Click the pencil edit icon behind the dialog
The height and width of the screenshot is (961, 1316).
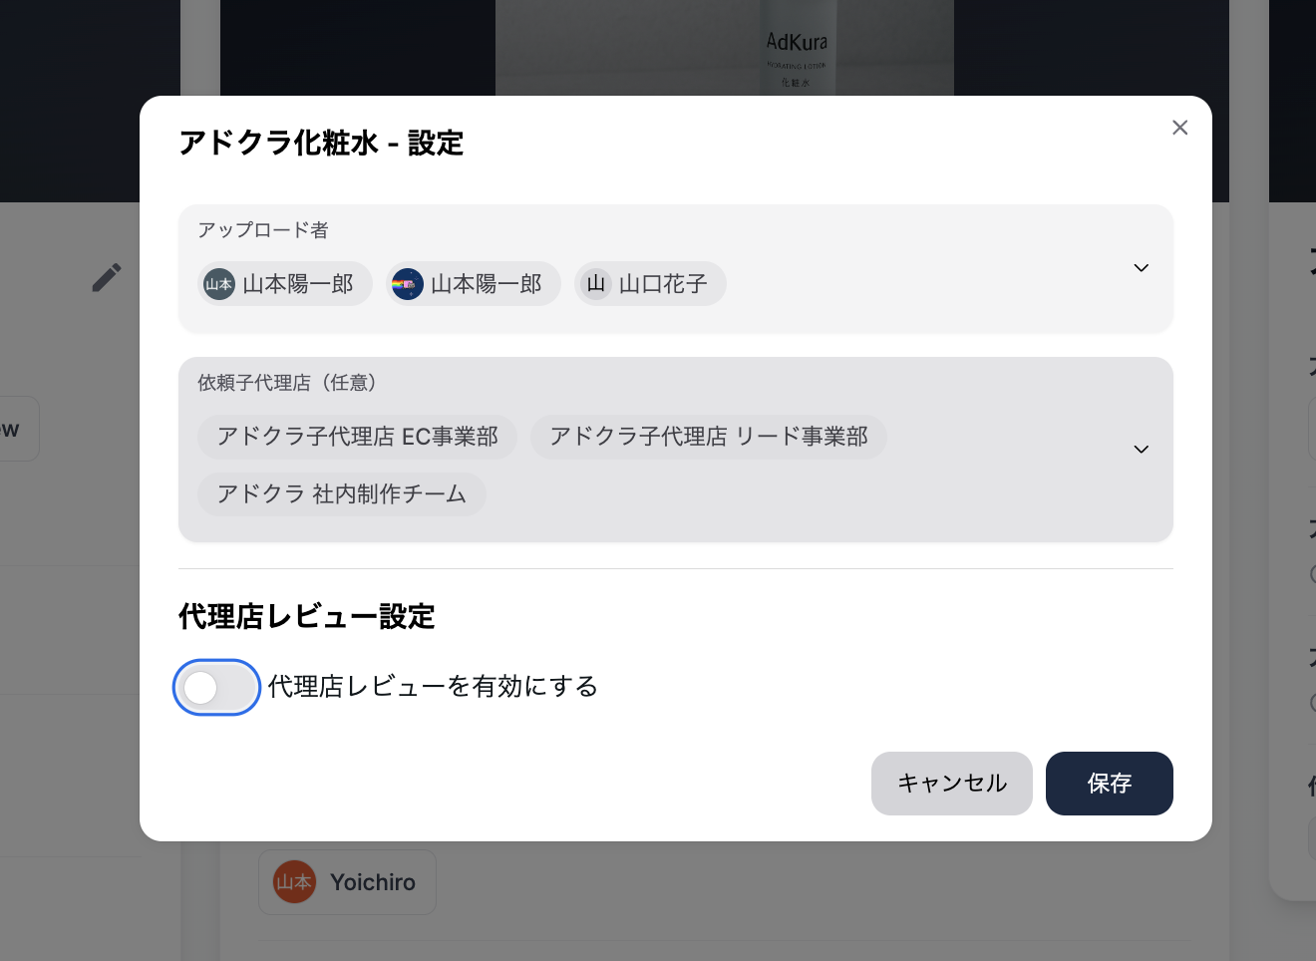point(107,278)
